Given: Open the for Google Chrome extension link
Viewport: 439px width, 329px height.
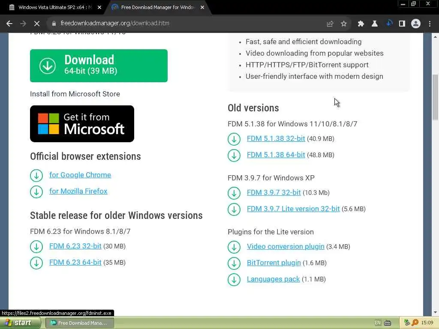Looking at the screenshot, I should [80, 175].
